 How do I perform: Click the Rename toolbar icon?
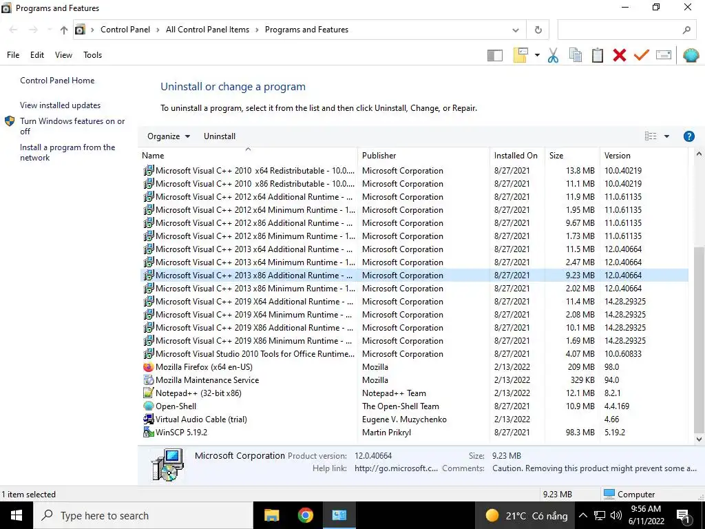(664, 55)
